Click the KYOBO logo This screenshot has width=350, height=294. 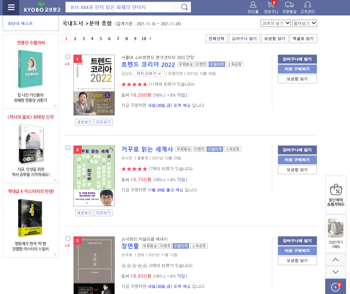[42, 7]
